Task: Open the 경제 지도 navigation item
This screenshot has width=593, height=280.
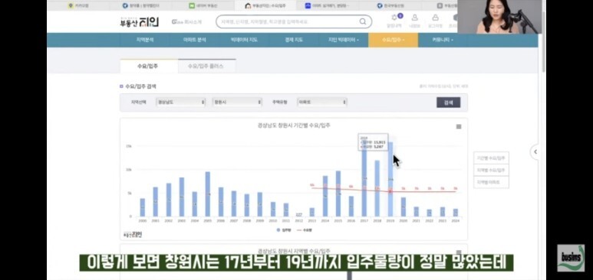Action: pos(295,40)
